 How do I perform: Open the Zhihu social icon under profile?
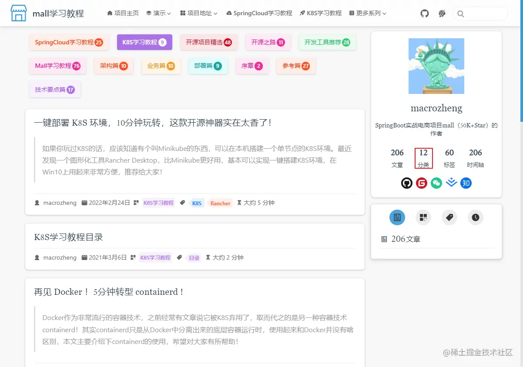coord(466,183)
